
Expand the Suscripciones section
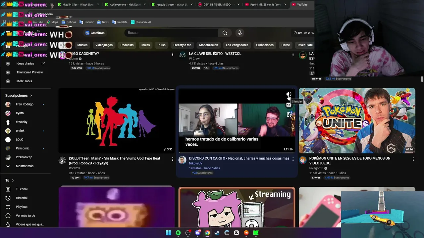coord(19,96)
